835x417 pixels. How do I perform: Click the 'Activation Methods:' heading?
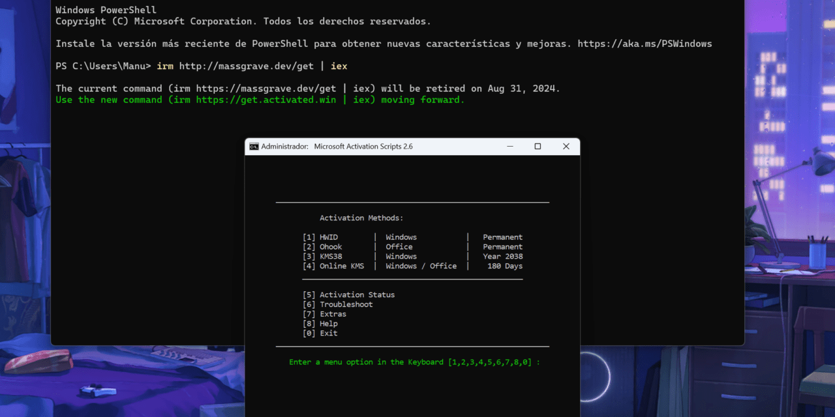pyautogui.click(x=361, y=218)
